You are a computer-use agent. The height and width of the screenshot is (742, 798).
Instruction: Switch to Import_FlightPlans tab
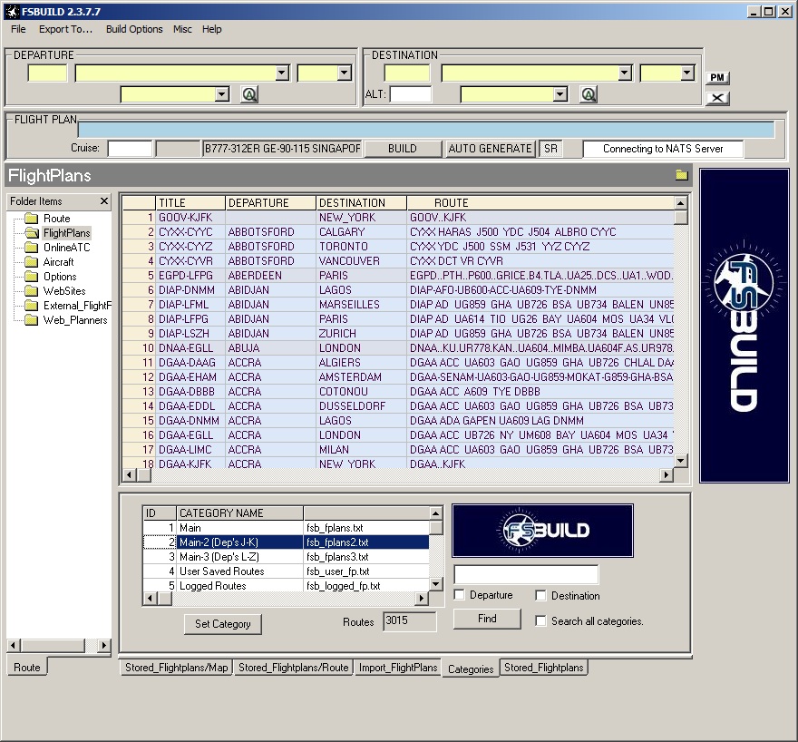coord(398,668)
